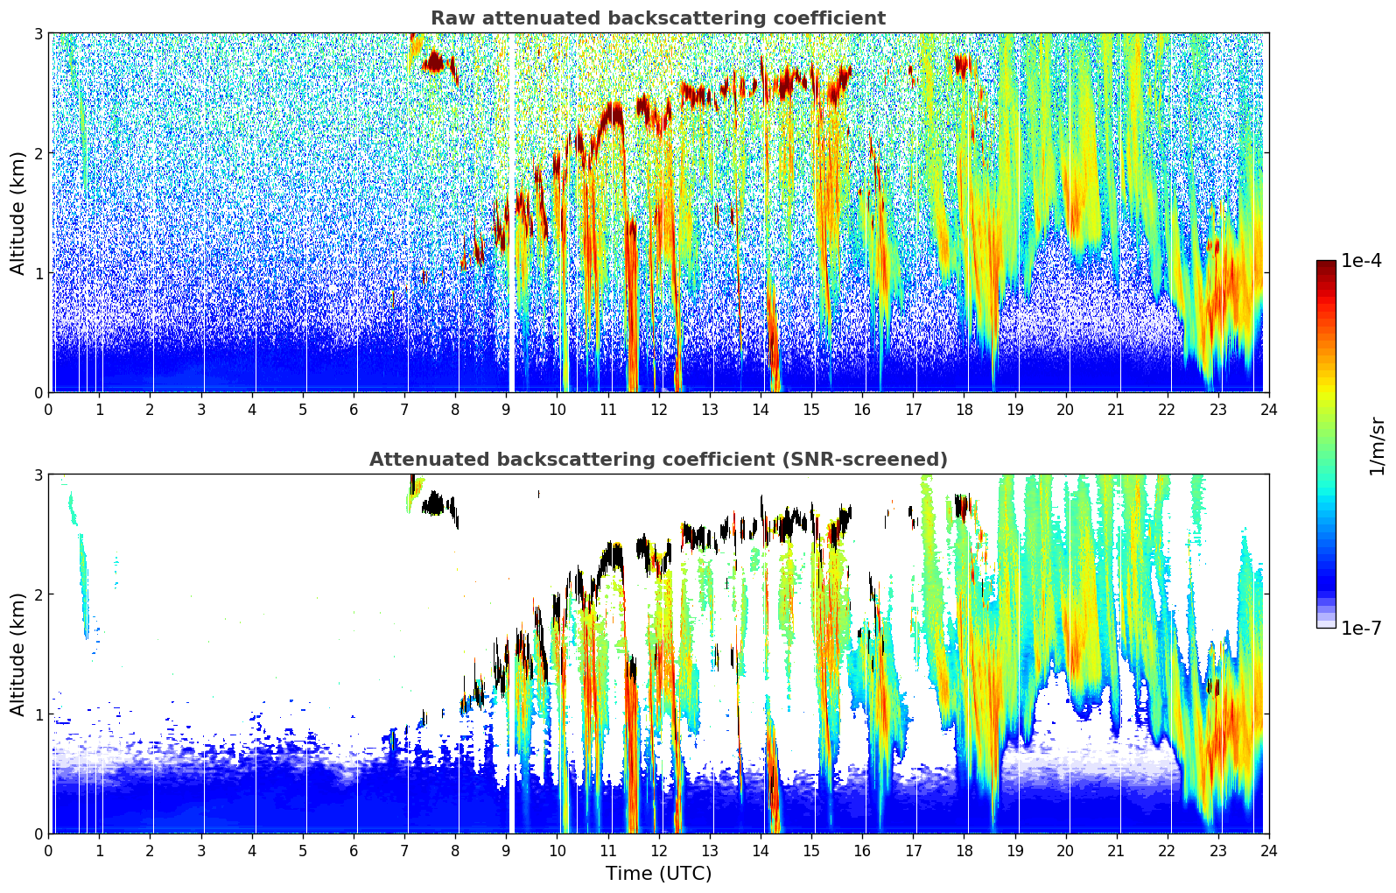Image resolution: width=1396 pixels, height=893 pixels.
Task: Click the '1/m/sr' colorbar unit label
Action: (1378, 446)
